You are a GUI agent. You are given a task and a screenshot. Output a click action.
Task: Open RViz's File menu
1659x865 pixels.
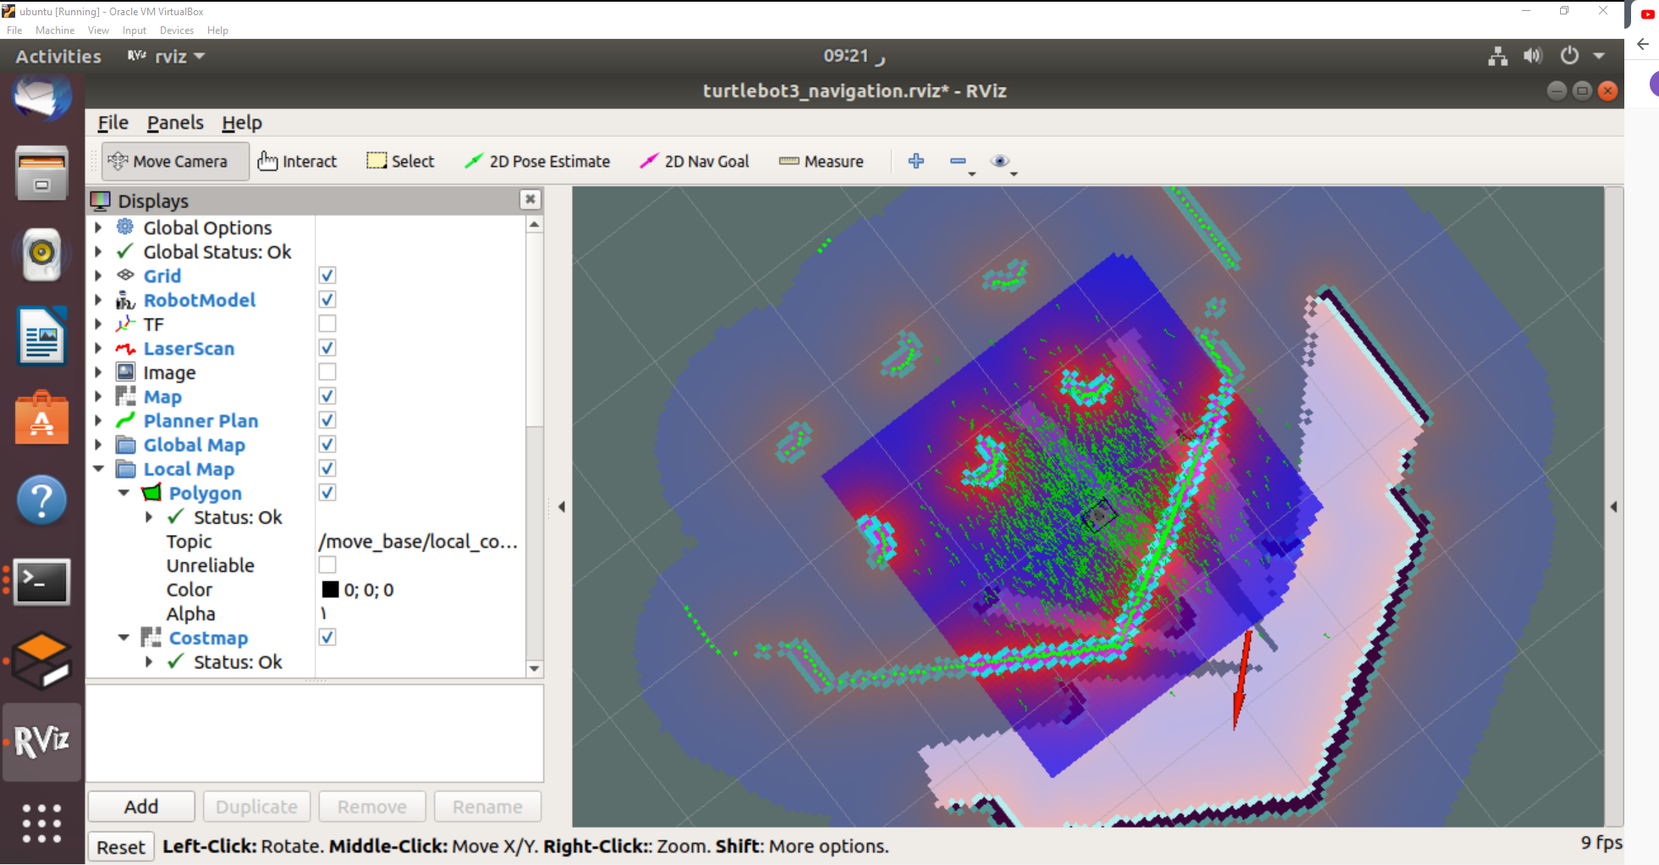pos(113,123)
